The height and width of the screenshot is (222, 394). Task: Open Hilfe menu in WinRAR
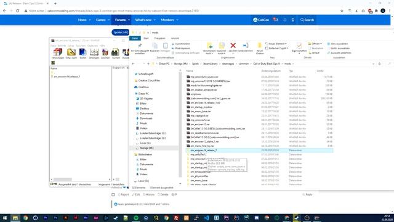click(x=102, y=46)
